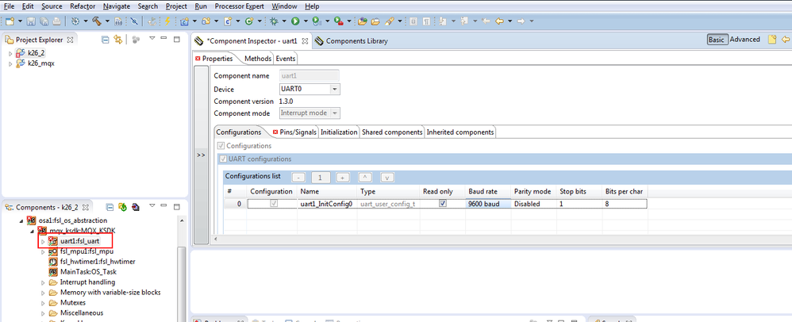Collapse the osa1:fsl_os_abstraction node
The image size is (792, 322).
[21, 220]
